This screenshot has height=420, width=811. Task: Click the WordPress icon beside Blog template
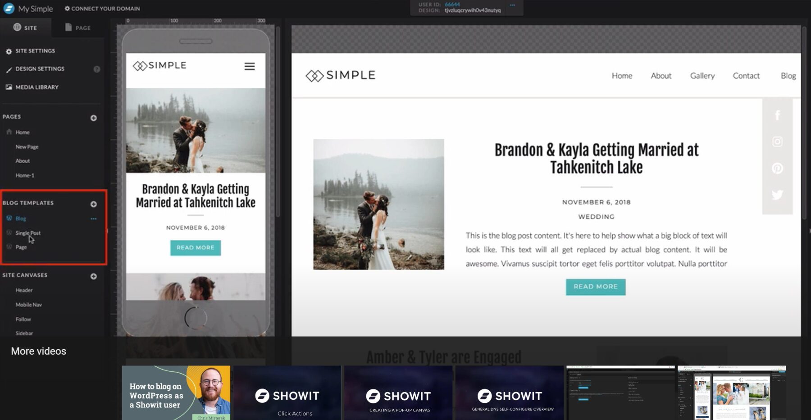(9, 218)
